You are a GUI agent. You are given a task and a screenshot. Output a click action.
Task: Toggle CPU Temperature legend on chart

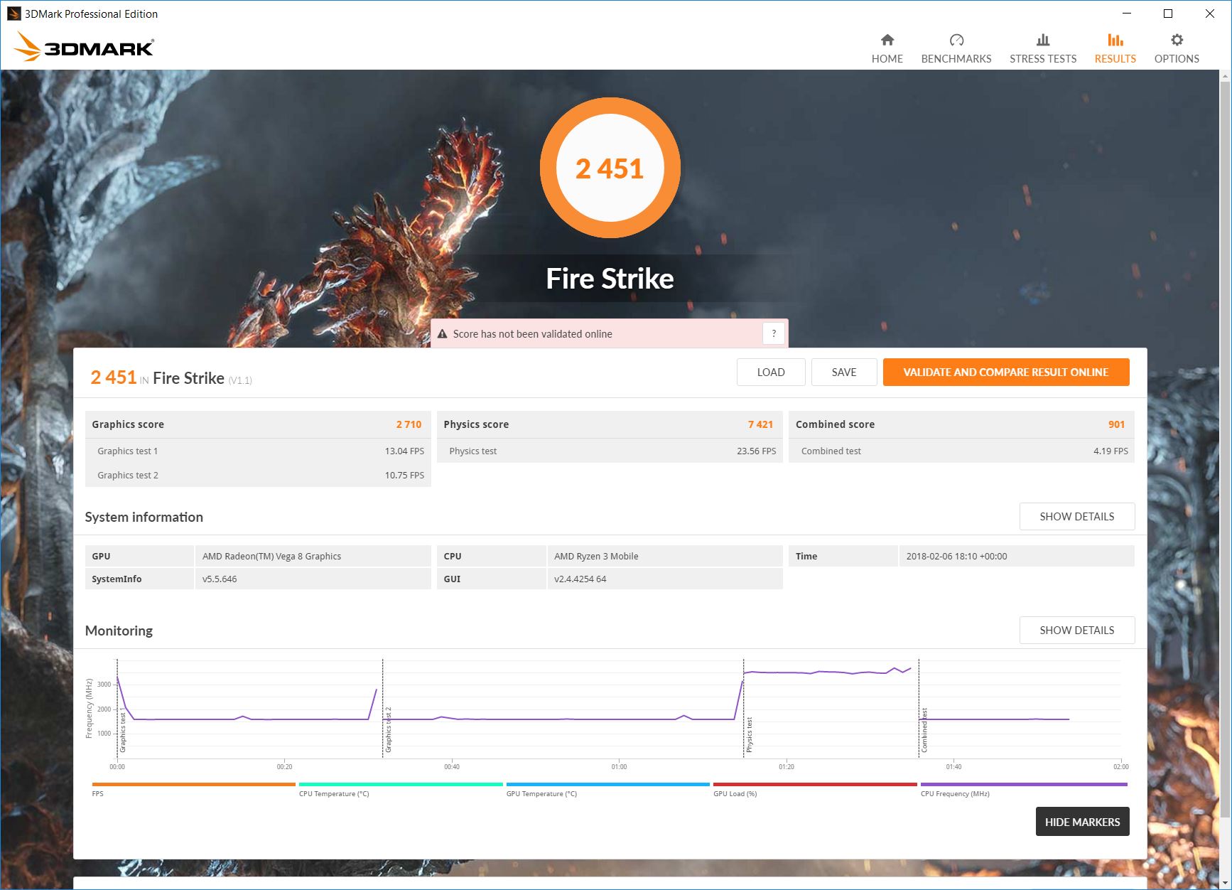tap(401, 785)
